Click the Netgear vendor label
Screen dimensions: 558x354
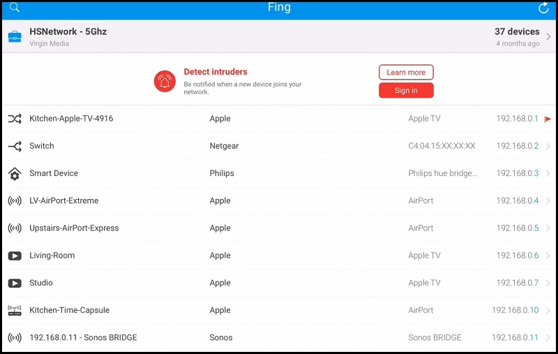click(224, 146)
